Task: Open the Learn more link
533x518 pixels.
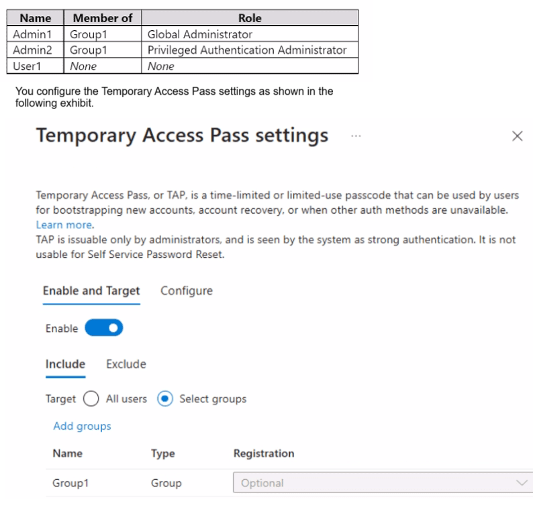Action: click(x=64, y=224)
